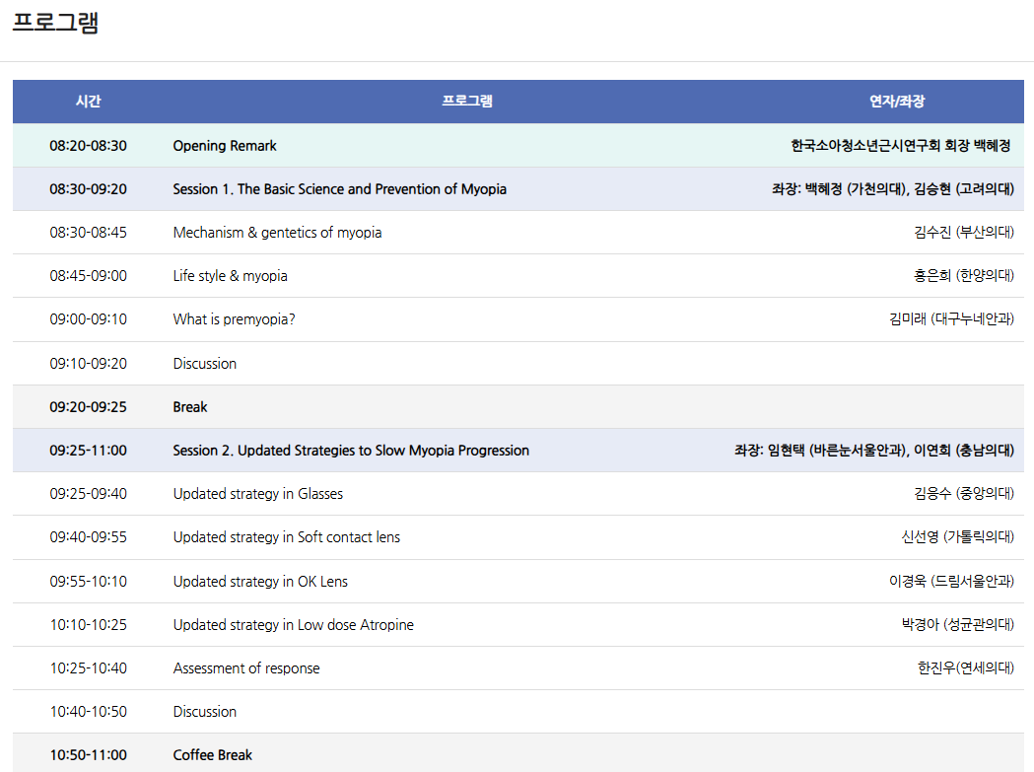Click the 프로그램 page heading

point(55,23)
